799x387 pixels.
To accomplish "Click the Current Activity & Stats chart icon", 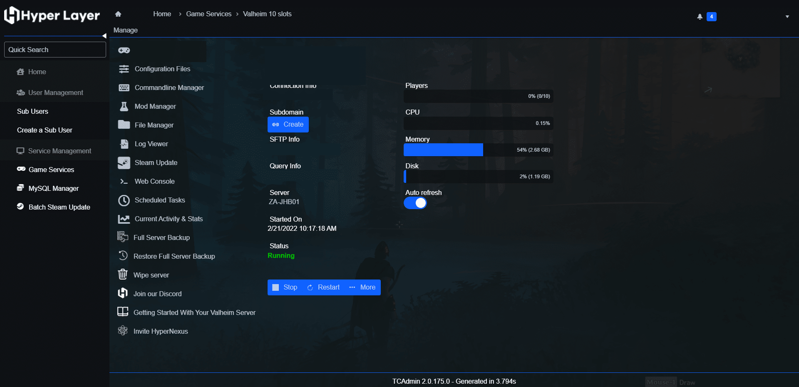I will 124,219.
